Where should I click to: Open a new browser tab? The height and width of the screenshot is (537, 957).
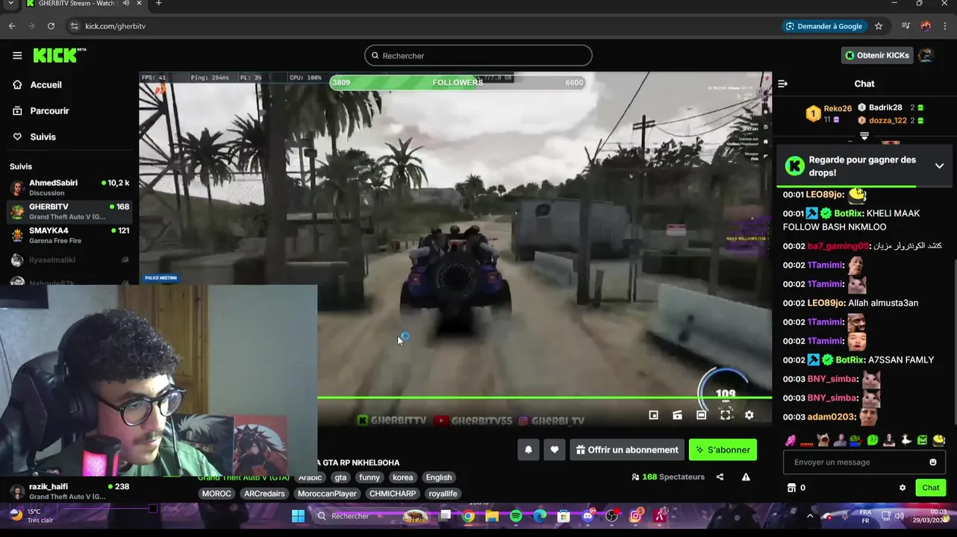[158, 4]
